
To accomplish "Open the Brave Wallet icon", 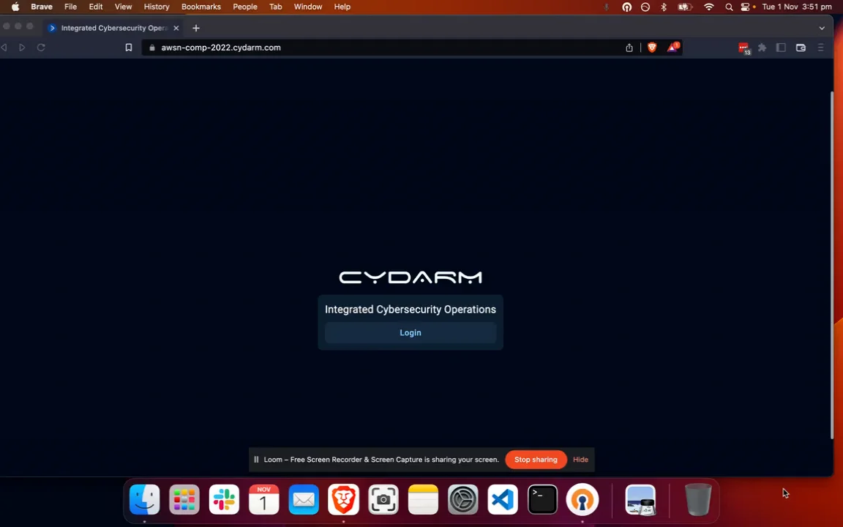I will pos(801,48).
